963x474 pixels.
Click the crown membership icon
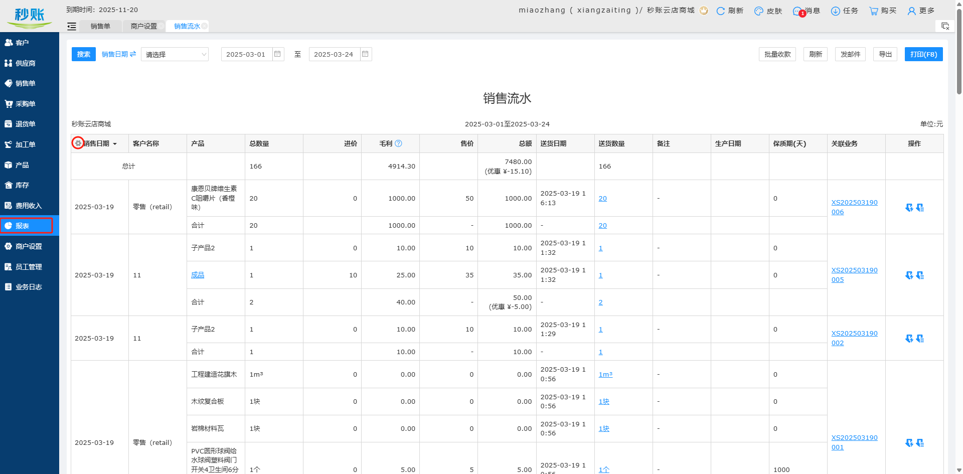point(704,11)
